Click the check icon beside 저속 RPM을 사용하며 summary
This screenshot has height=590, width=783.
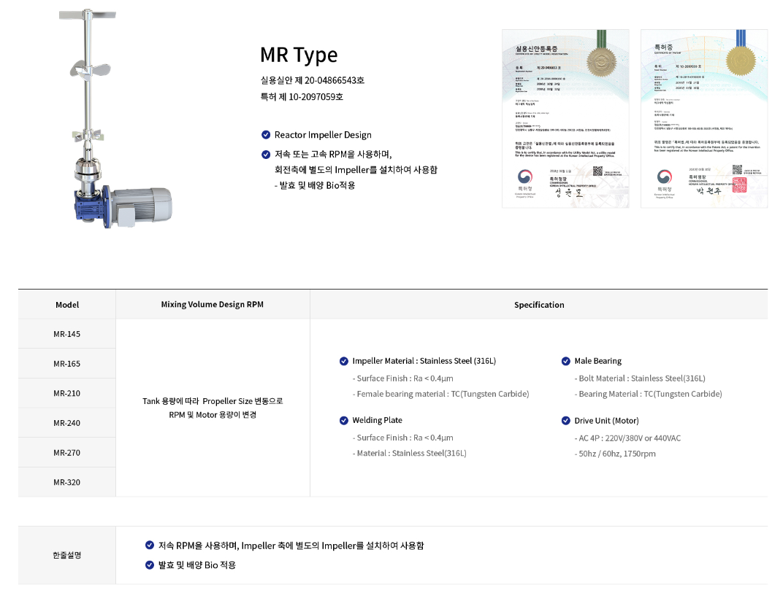click(150, 546)
